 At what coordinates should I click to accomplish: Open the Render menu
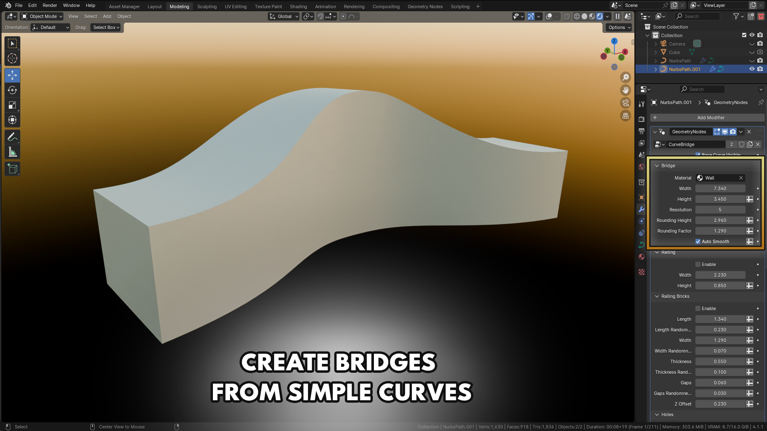[x=50, y=6]
